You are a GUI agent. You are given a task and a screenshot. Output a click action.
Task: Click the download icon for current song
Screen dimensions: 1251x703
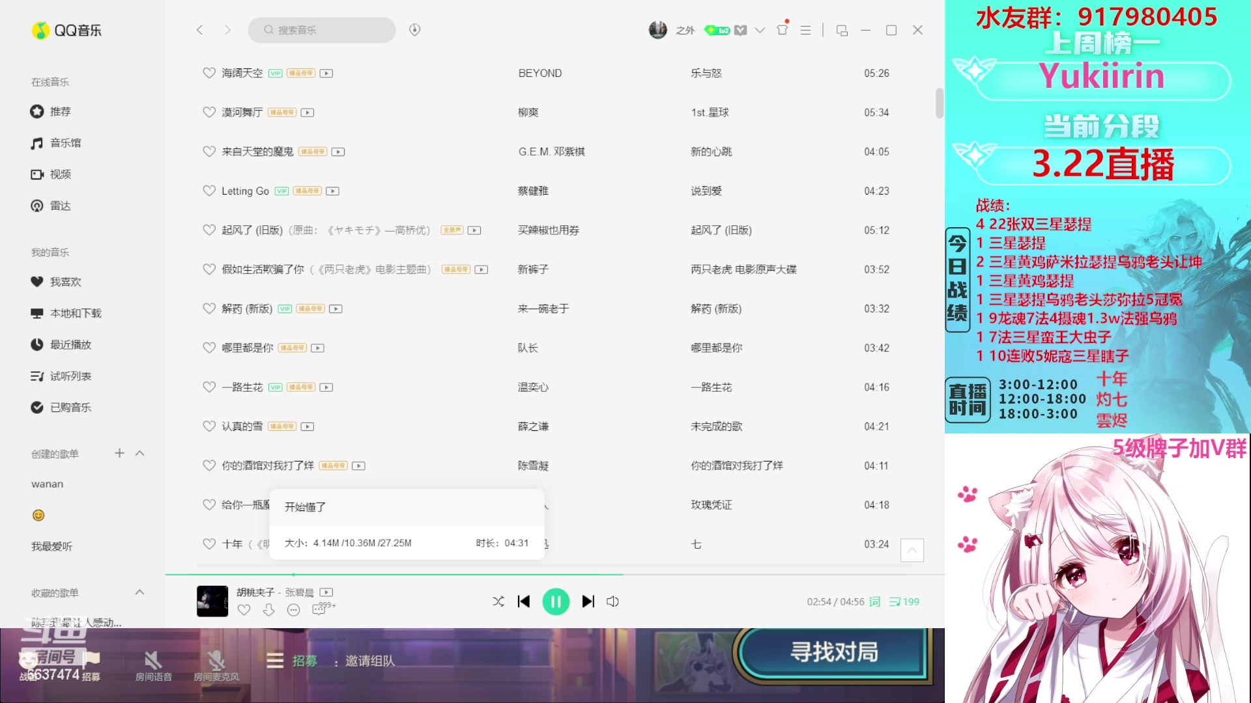coord(268,611)
